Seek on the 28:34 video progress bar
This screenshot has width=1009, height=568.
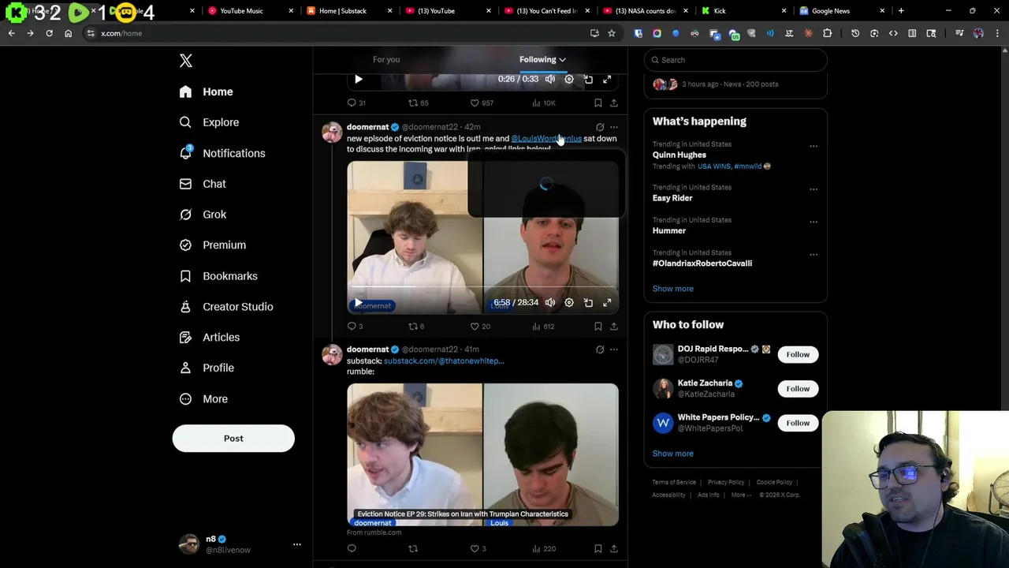point(482,287)
